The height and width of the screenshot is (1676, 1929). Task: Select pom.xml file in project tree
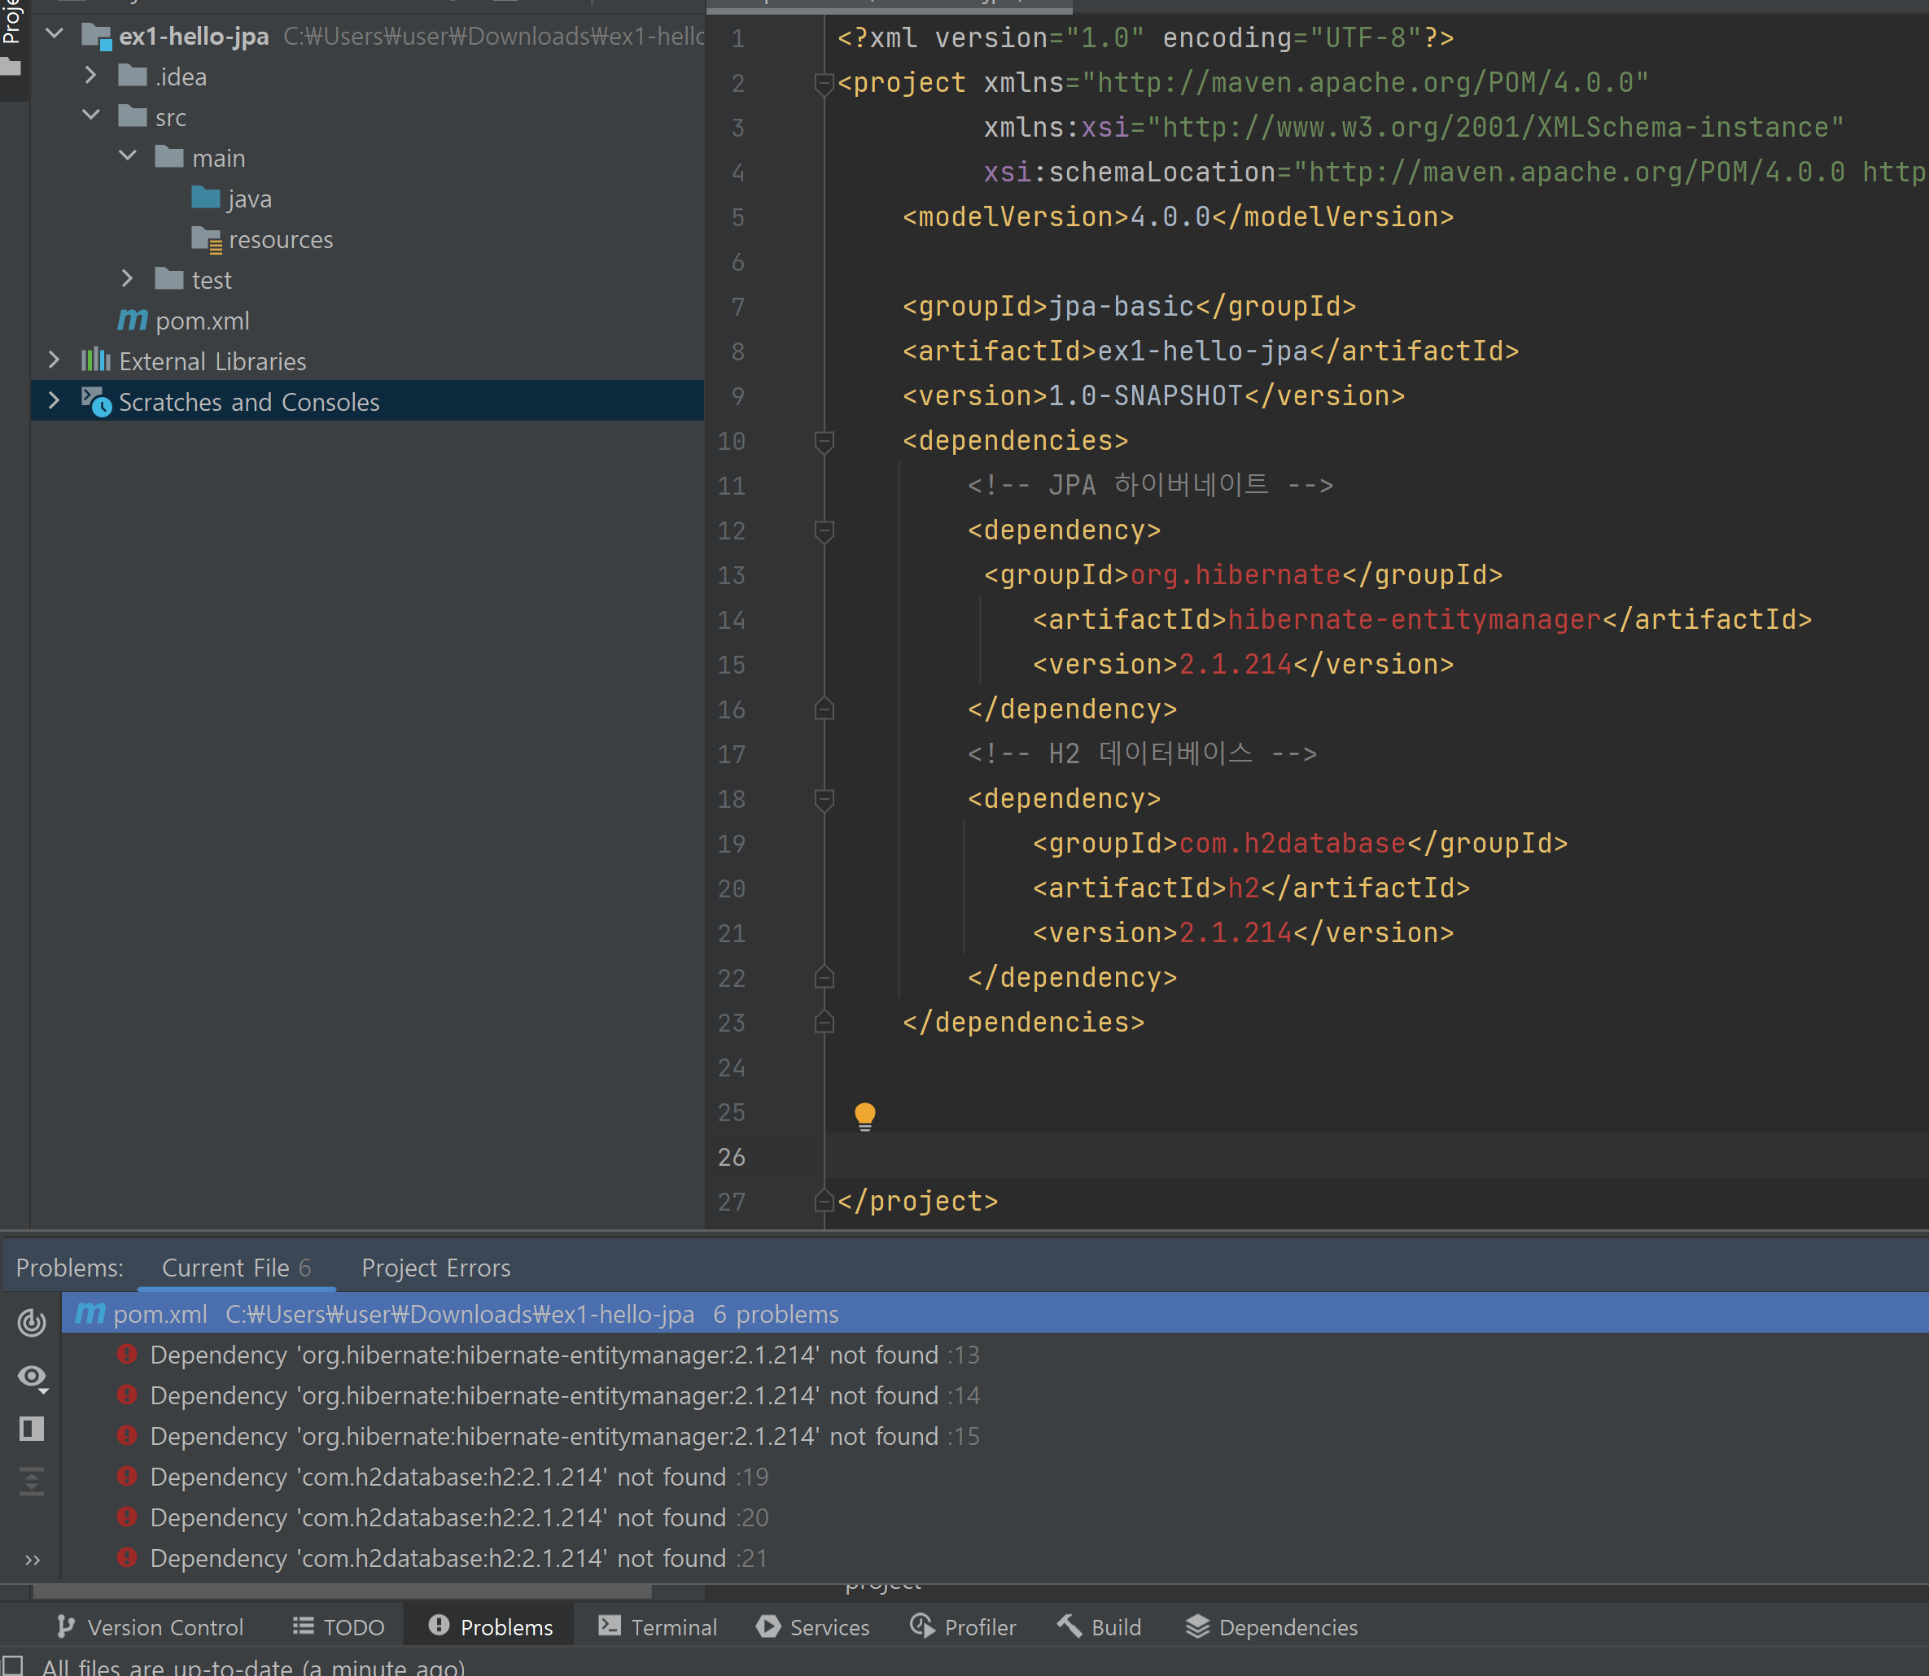[202, 320]
